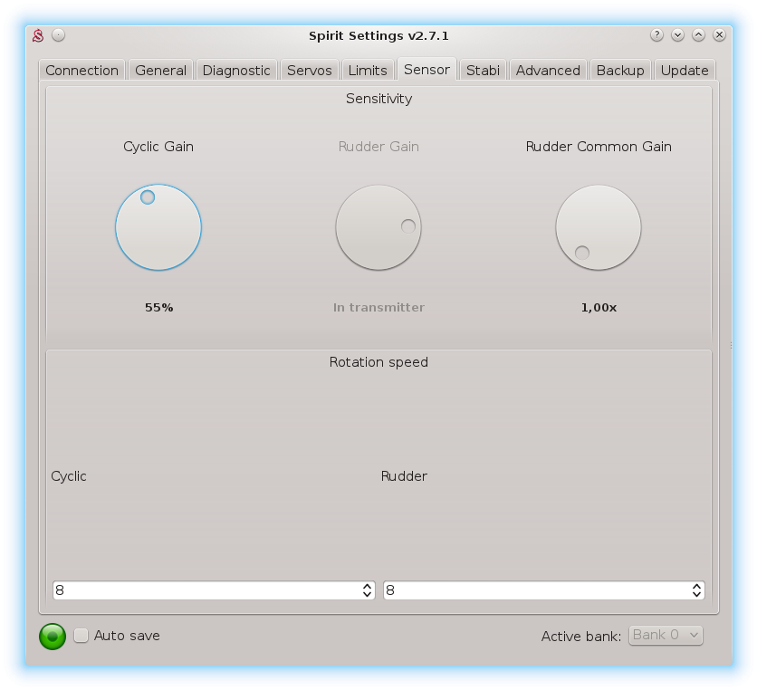
Task: Click the Spirit Settings v2.7.1 title
Action: point(379,35)
